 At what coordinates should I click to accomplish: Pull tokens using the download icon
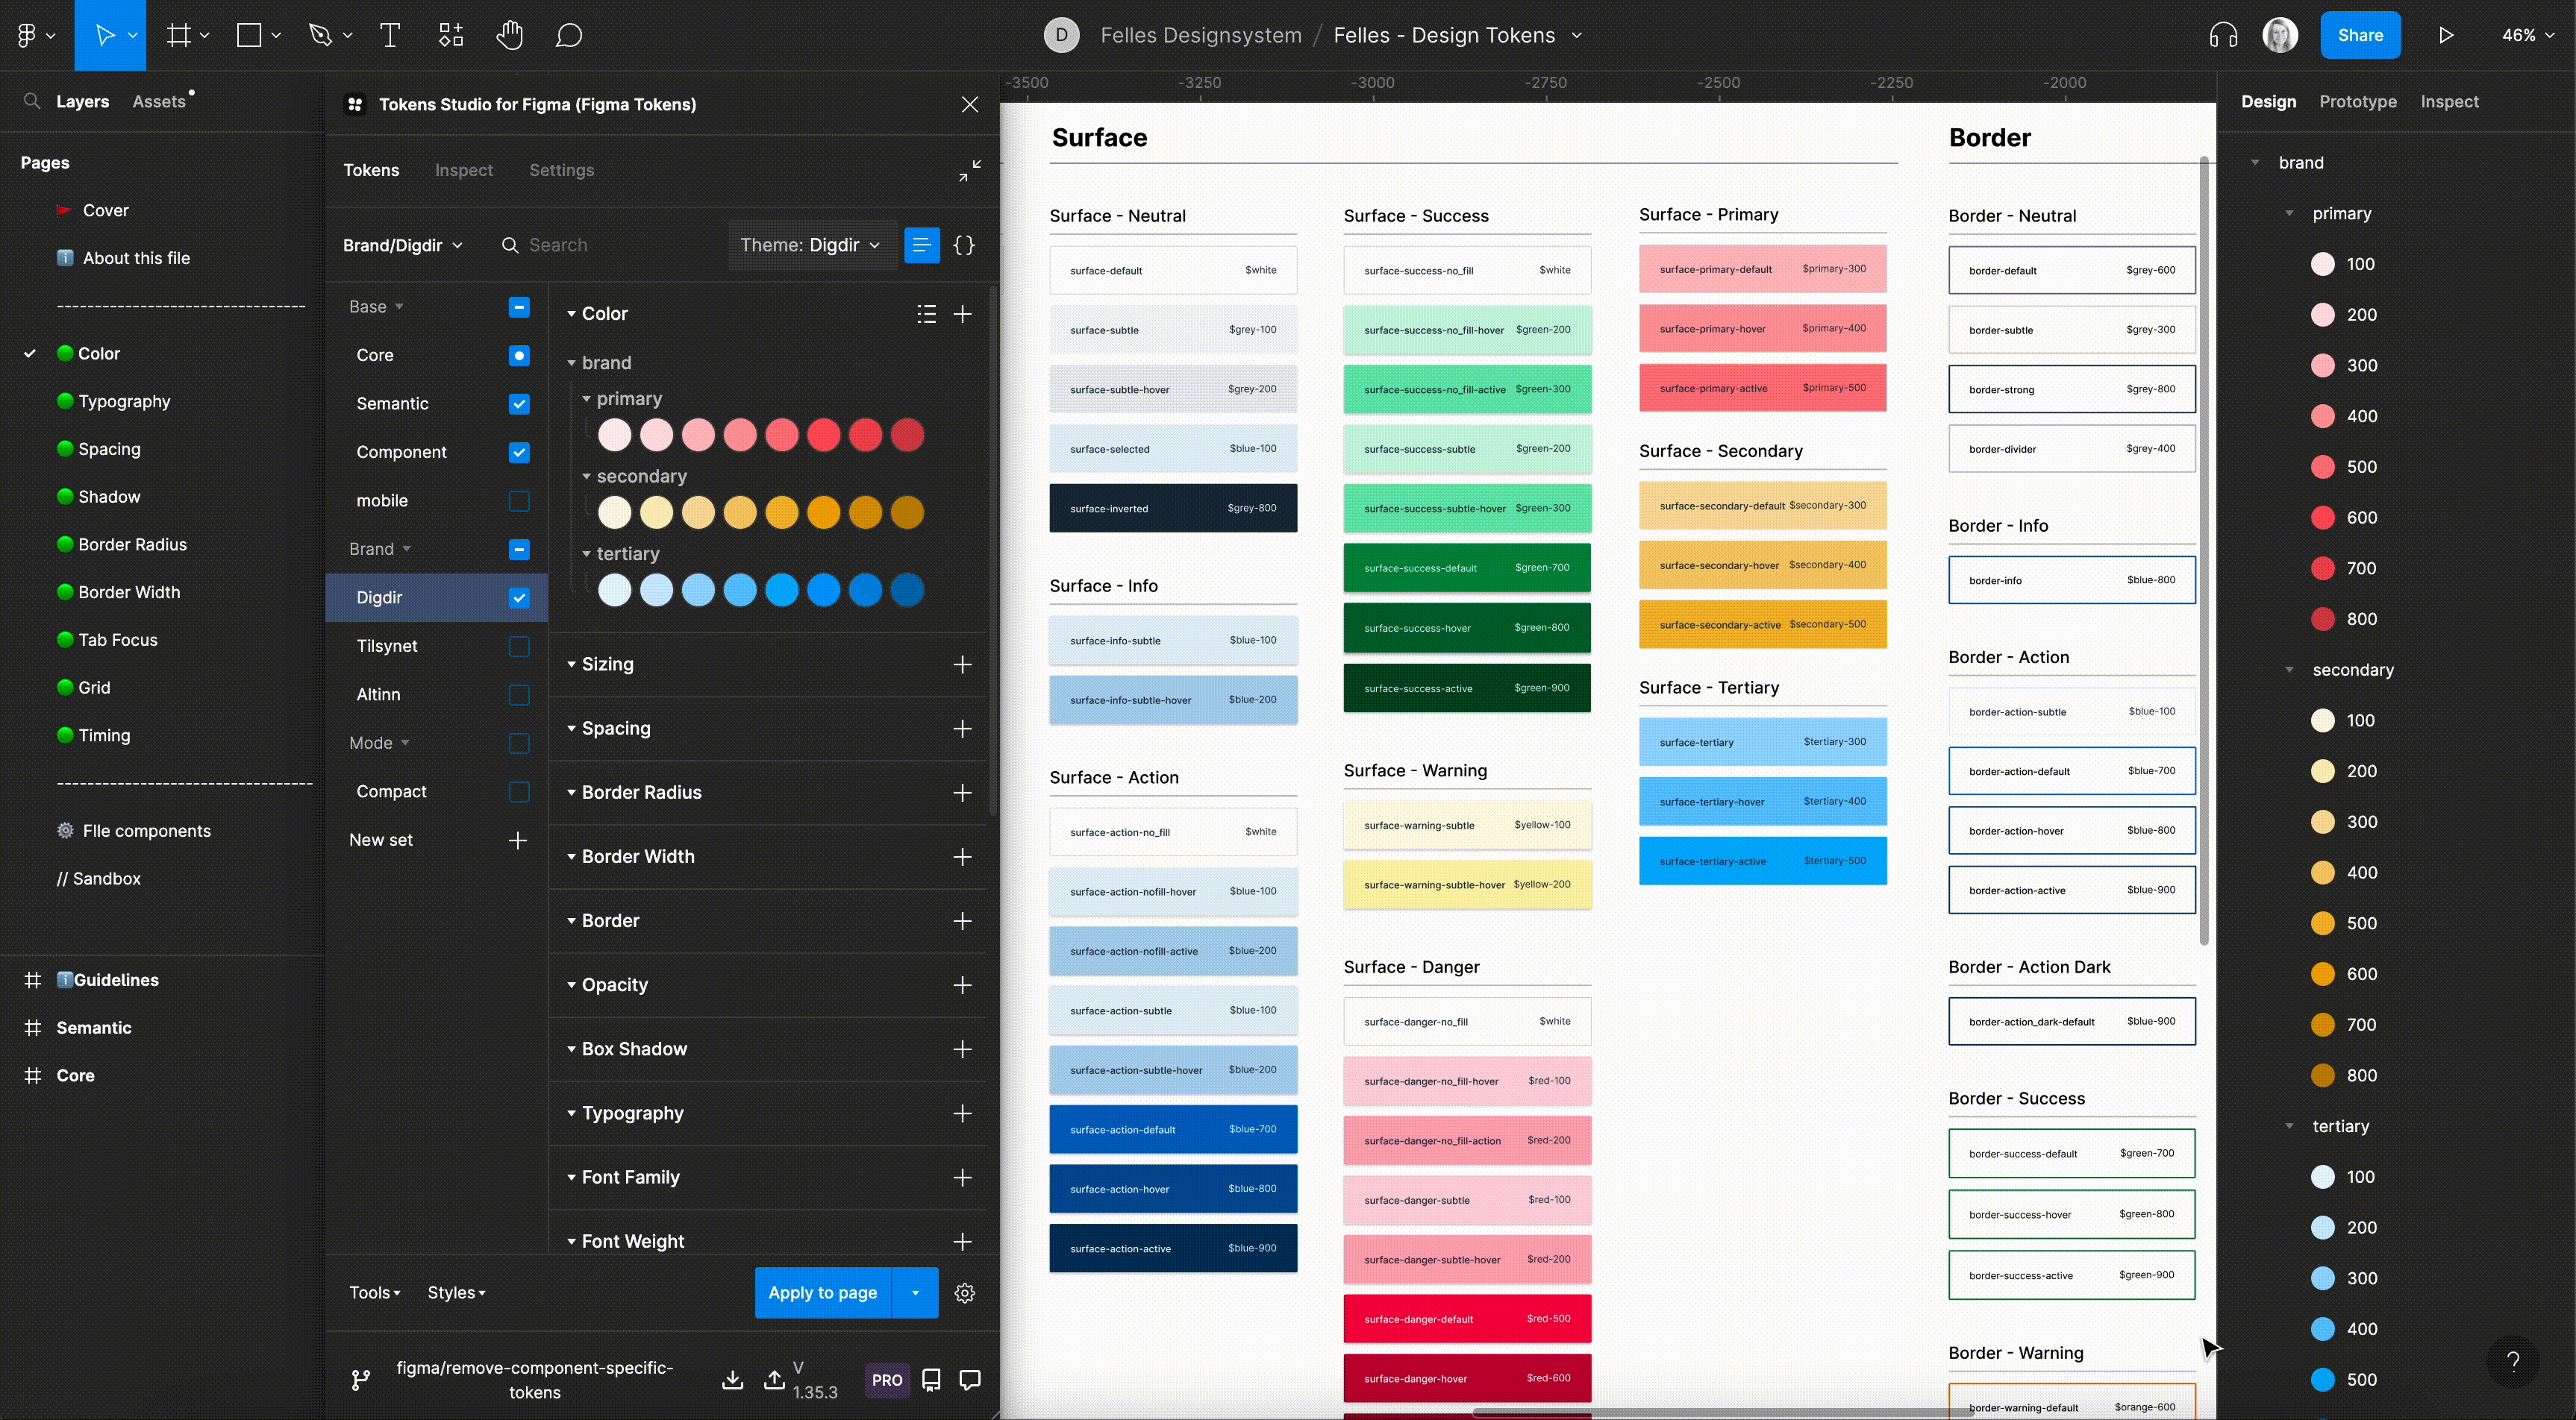(732, 1380)
